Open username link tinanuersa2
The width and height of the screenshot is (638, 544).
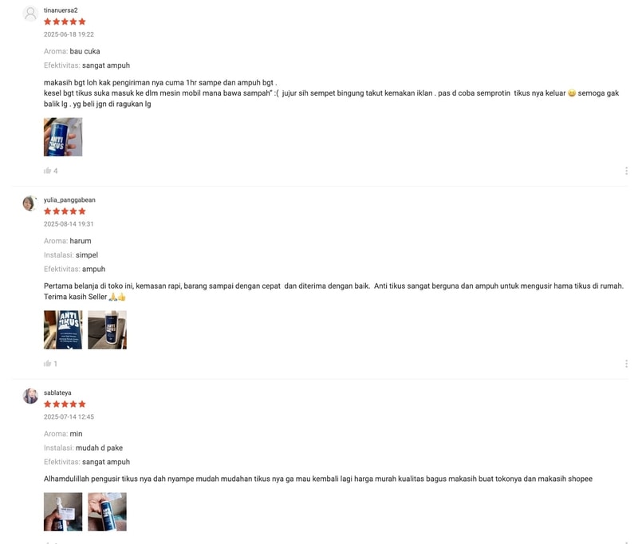[x=61, y=10]
